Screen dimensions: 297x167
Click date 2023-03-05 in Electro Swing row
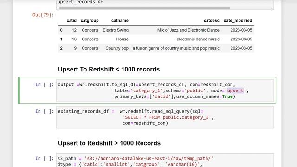coord(241,30)
